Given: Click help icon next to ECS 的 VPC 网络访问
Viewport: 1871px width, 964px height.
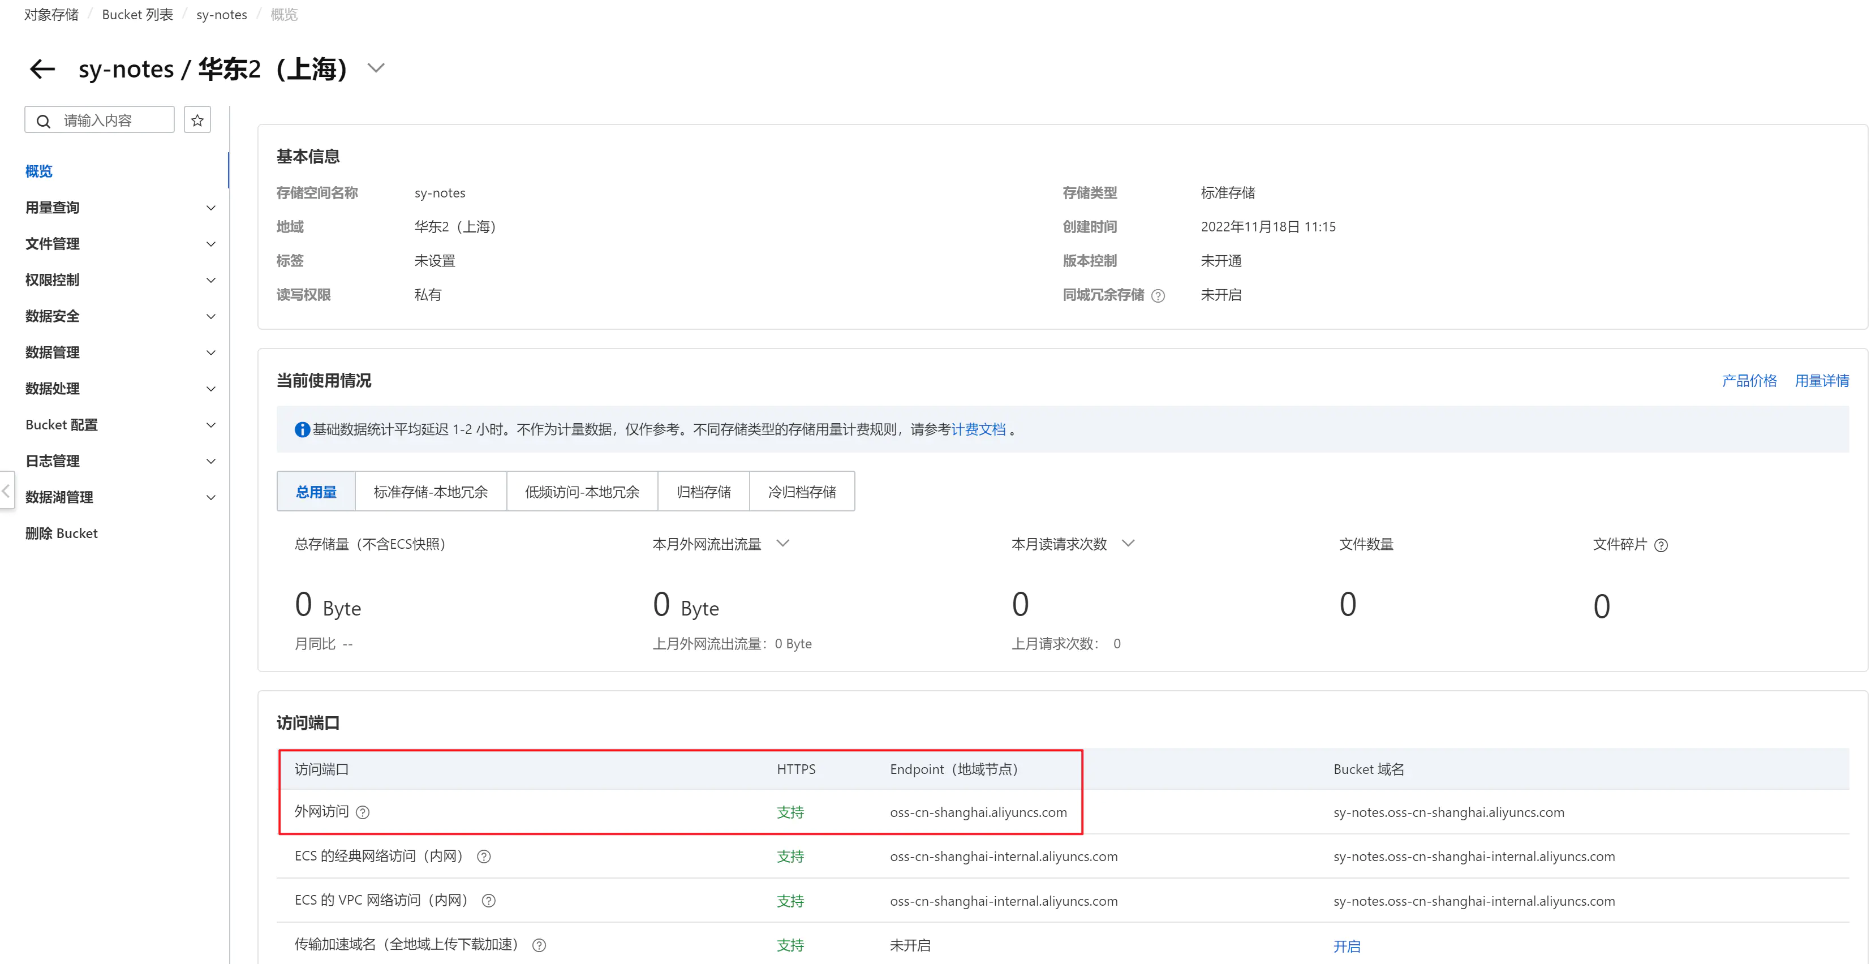Looking at the screenshot, I should point(489,901).
